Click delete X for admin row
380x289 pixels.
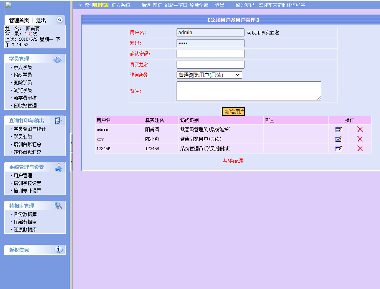[360, 130]
